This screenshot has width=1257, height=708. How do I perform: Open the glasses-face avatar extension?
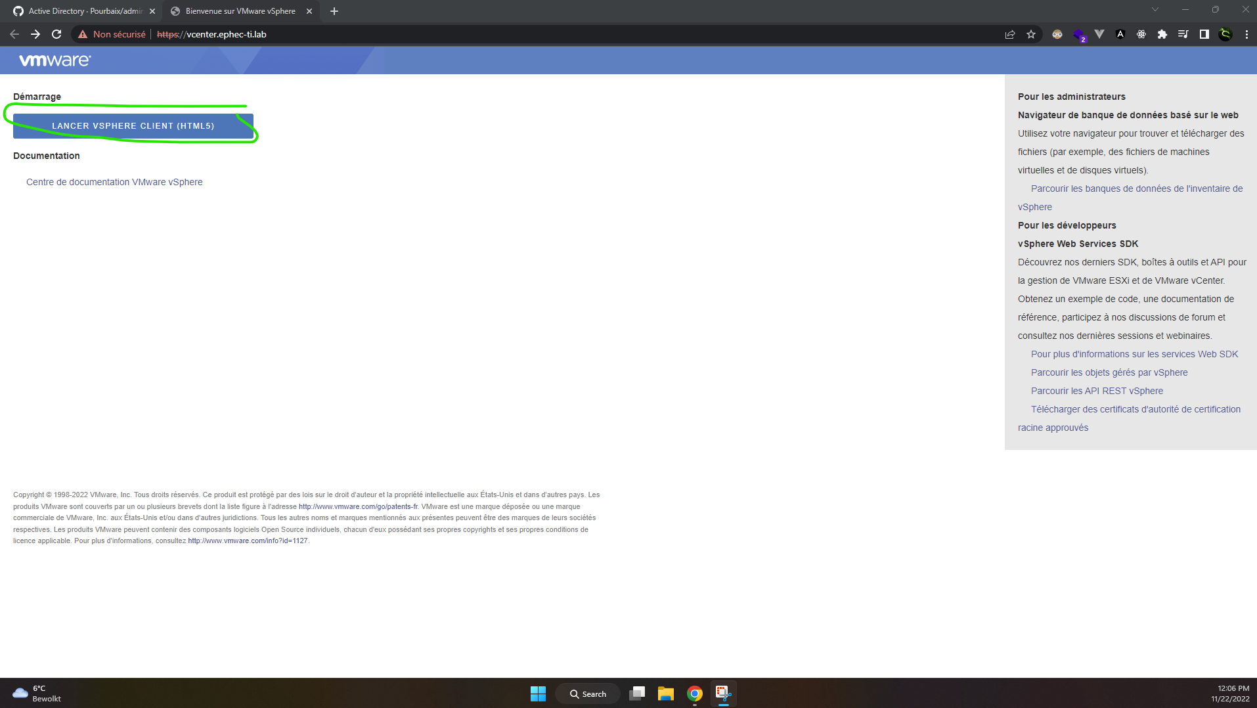point(1057,34)
